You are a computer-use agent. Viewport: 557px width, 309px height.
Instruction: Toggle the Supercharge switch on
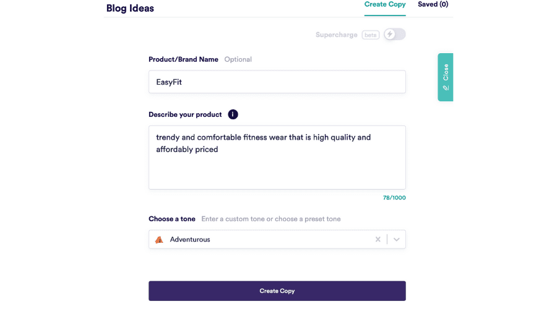point(395,35)
